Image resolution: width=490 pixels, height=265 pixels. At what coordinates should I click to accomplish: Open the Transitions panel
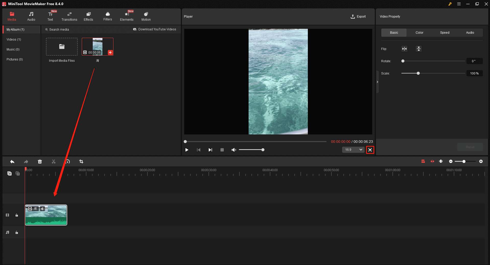[x=69, y=16]
